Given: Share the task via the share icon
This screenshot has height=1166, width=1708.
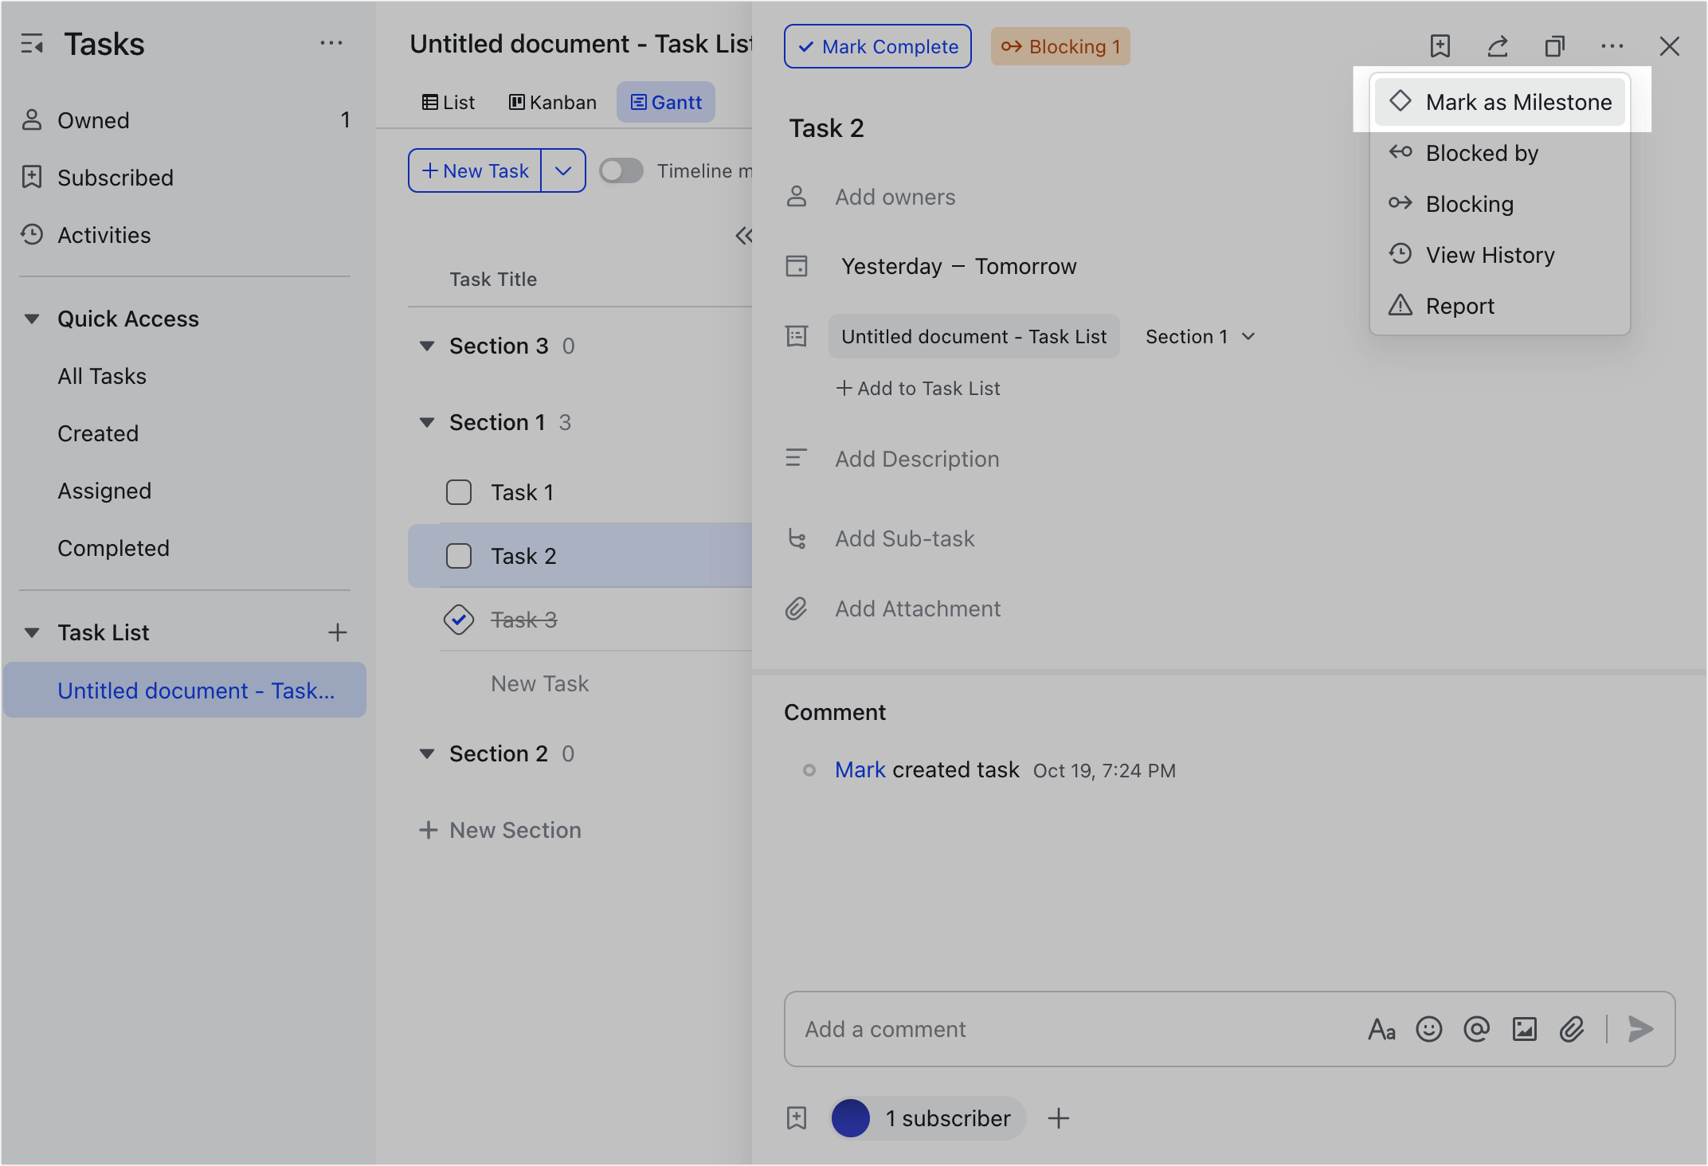Looking at the screenshot, I should (1498, 46).
